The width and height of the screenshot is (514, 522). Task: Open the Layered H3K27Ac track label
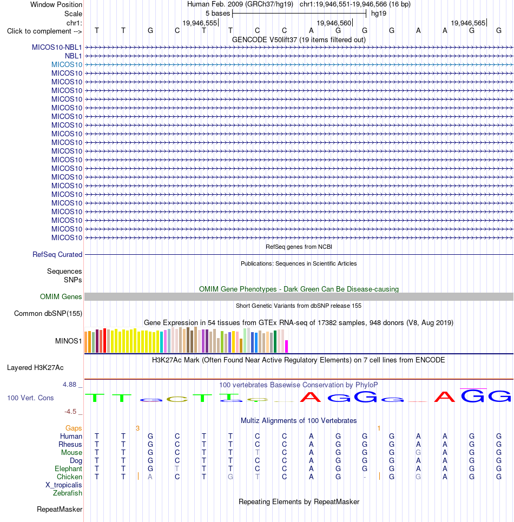(35, 367)
